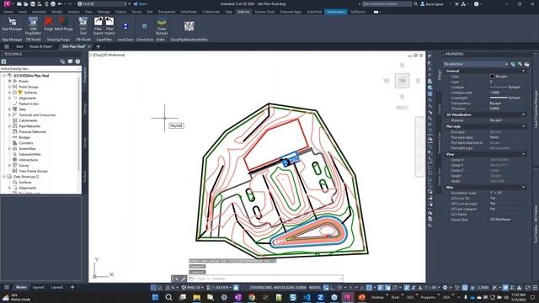Open the Geolocation ribbon tab

coord(336,12)
